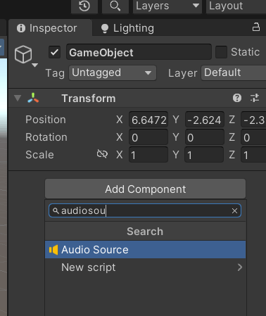Collapse the Transform component foldout
Screen dimensions: 266x316
click(18, 98)
